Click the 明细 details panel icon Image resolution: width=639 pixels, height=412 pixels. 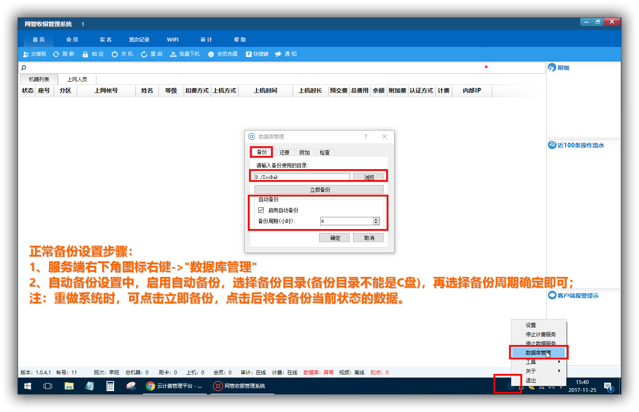click(x=552, y=67)
